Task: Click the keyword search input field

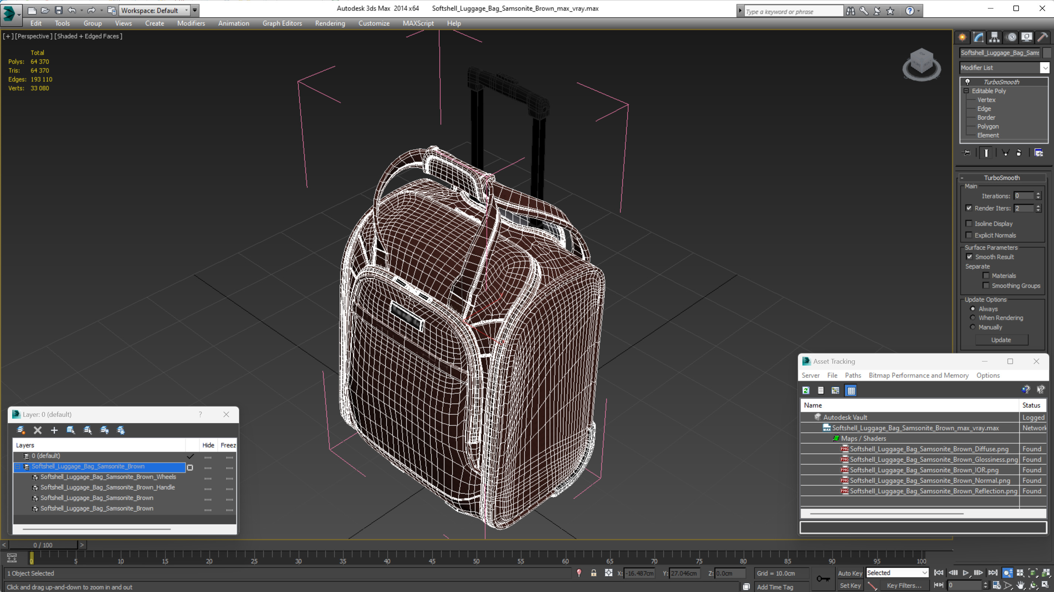Action: point(794,11)
